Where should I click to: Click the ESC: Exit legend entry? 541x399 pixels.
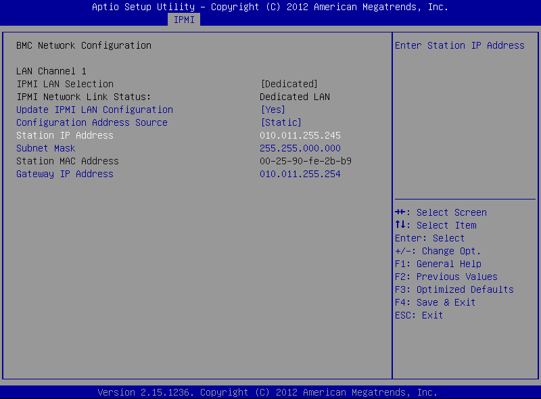tap(419, 315)
